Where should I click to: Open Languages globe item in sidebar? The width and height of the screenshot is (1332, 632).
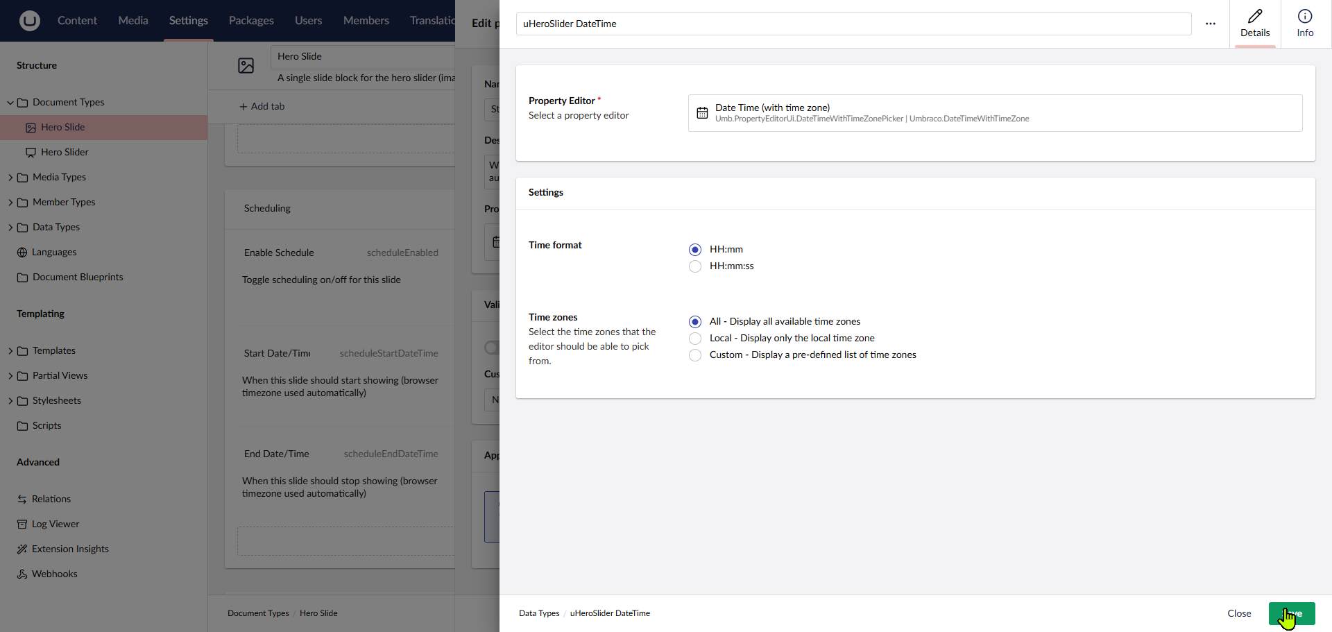[x=54, y=252]
